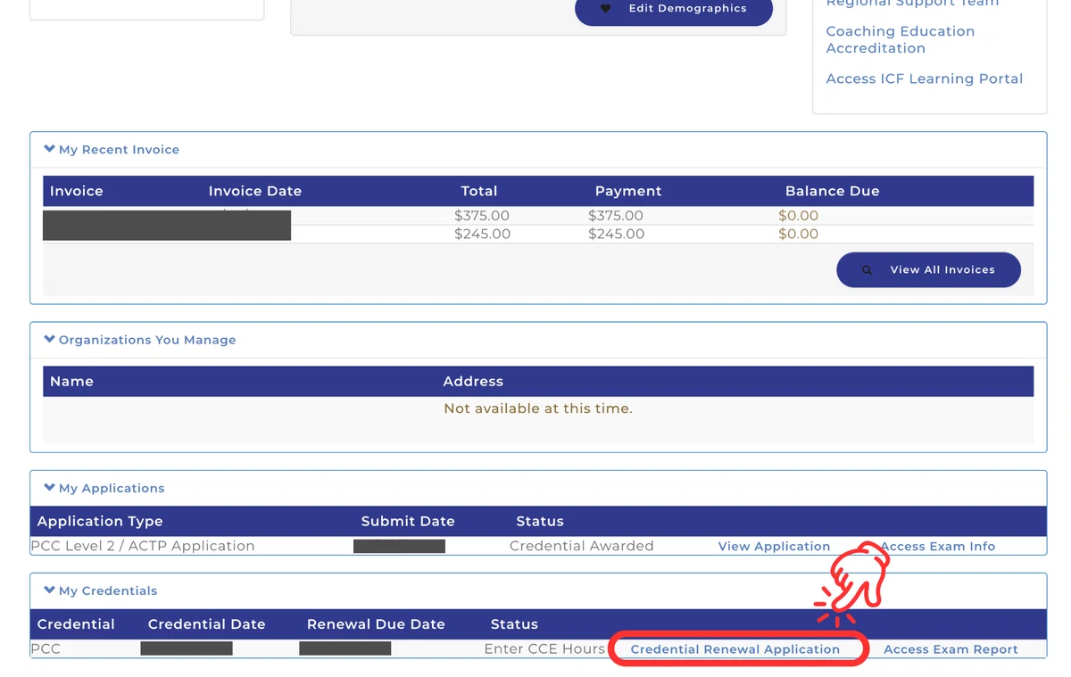Click the Application Type column header
This screenshot has height=677, width=1071.
tap(100, 521)
